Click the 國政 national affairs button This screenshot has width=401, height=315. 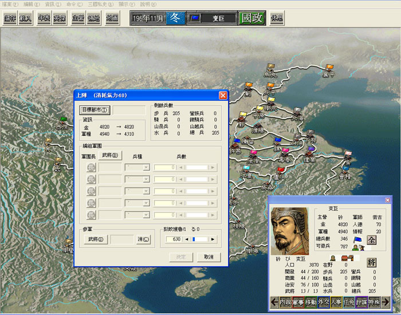point(252,18)
